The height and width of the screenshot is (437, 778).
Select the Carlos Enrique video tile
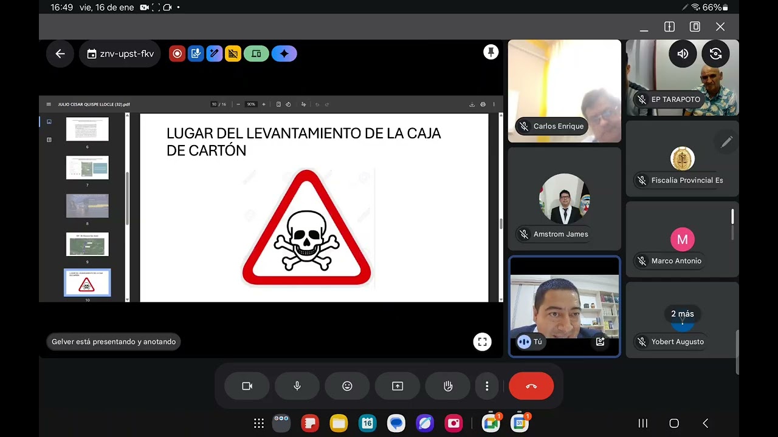565,91
